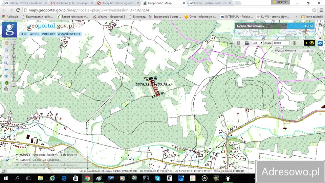Click the Aktualna Skala 1:10000 text
Viewport: 325px width, 183px height.
click(x=229, y=171)
